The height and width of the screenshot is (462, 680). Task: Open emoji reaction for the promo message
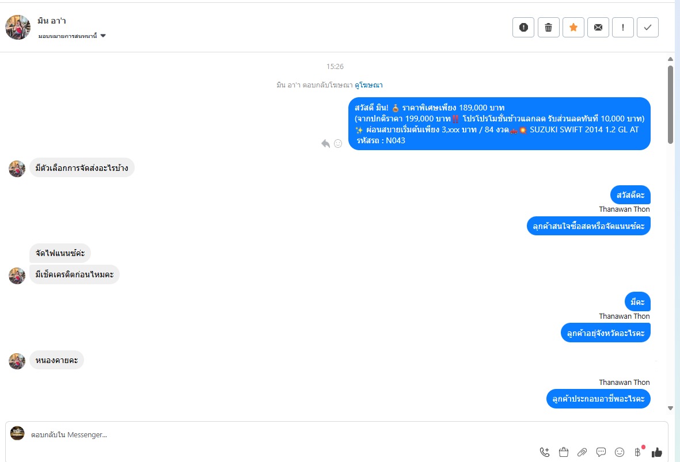pos(338,143)
